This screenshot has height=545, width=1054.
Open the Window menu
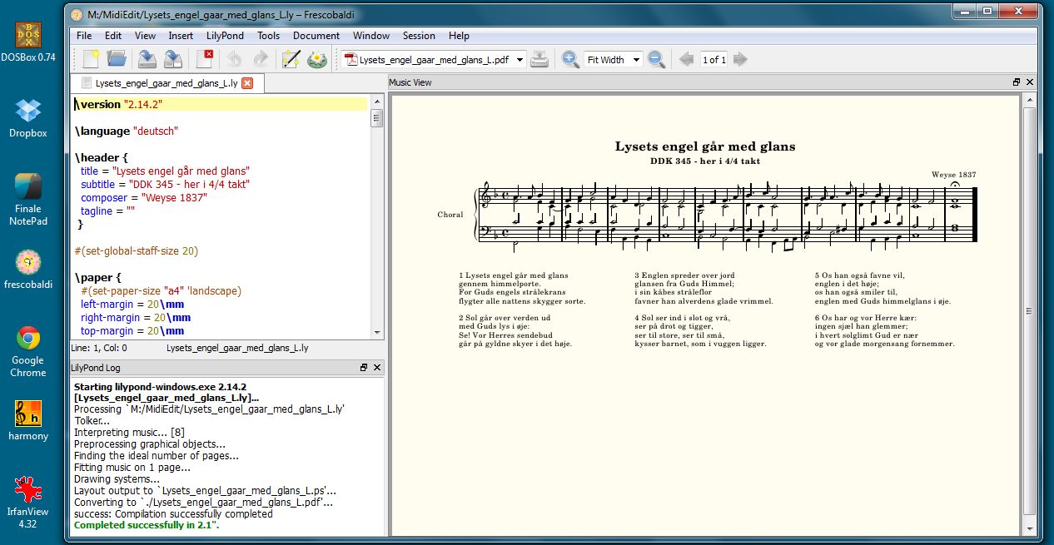coord(371,36)
